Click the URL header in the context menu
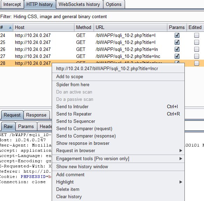204x201 pixels. coord(118,69)
